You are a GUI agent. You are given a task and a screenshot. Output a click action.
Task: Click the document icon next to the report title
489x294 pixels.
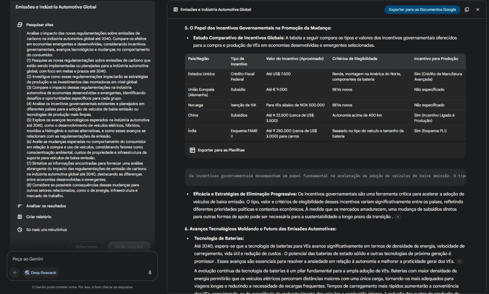175,9
